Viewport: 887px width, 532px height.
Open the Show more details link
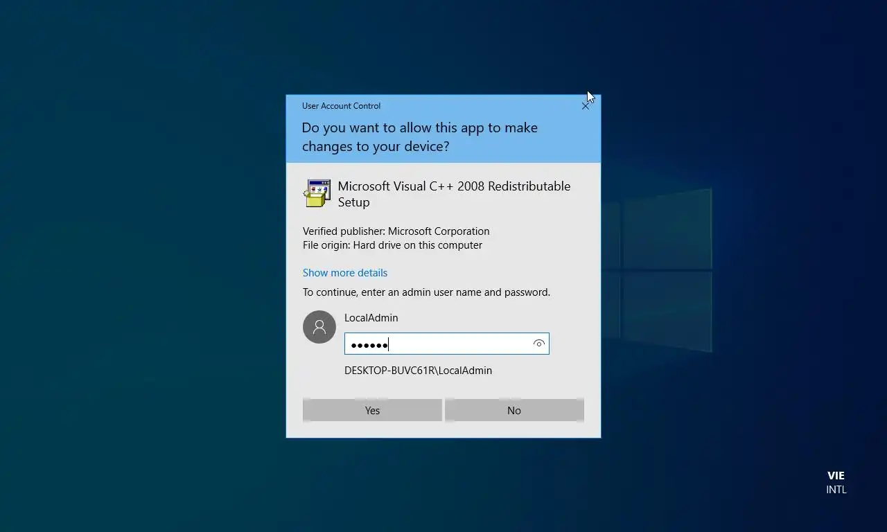pos(345,273)
